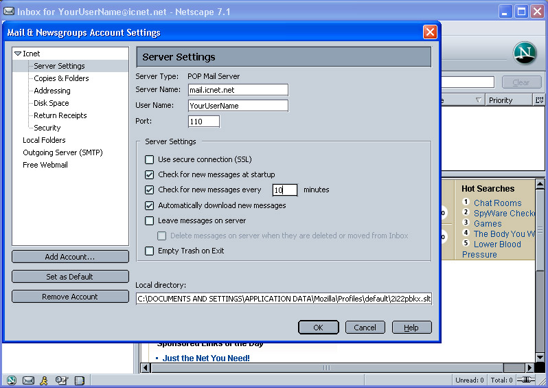Click the mail window title bar envelope icon
The width and height of the screenshot is (548, 388).
pyautogui.click(x=9, y=11)
